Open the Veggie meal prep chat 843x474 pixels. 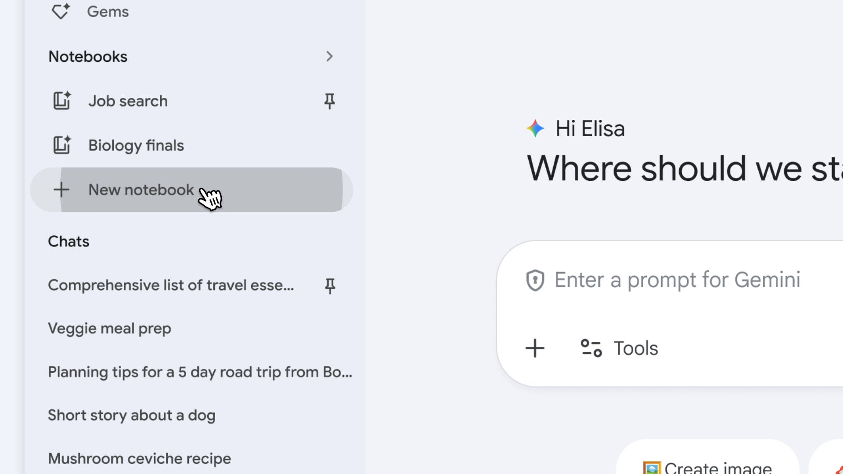pyautogui.click(x=109, y=329)
